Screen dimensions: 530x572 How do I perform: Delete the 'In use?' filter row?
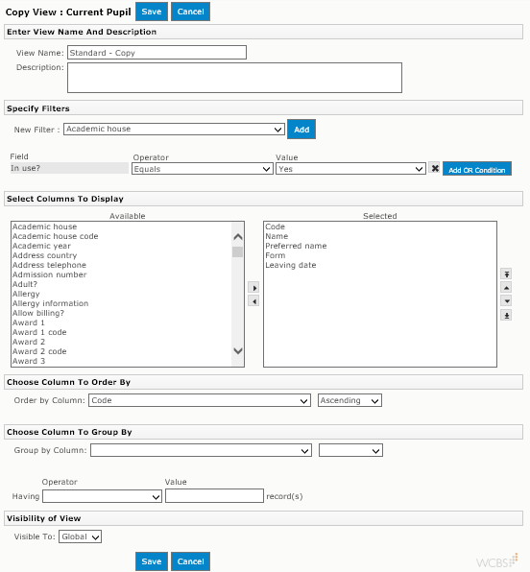[434, 169]
